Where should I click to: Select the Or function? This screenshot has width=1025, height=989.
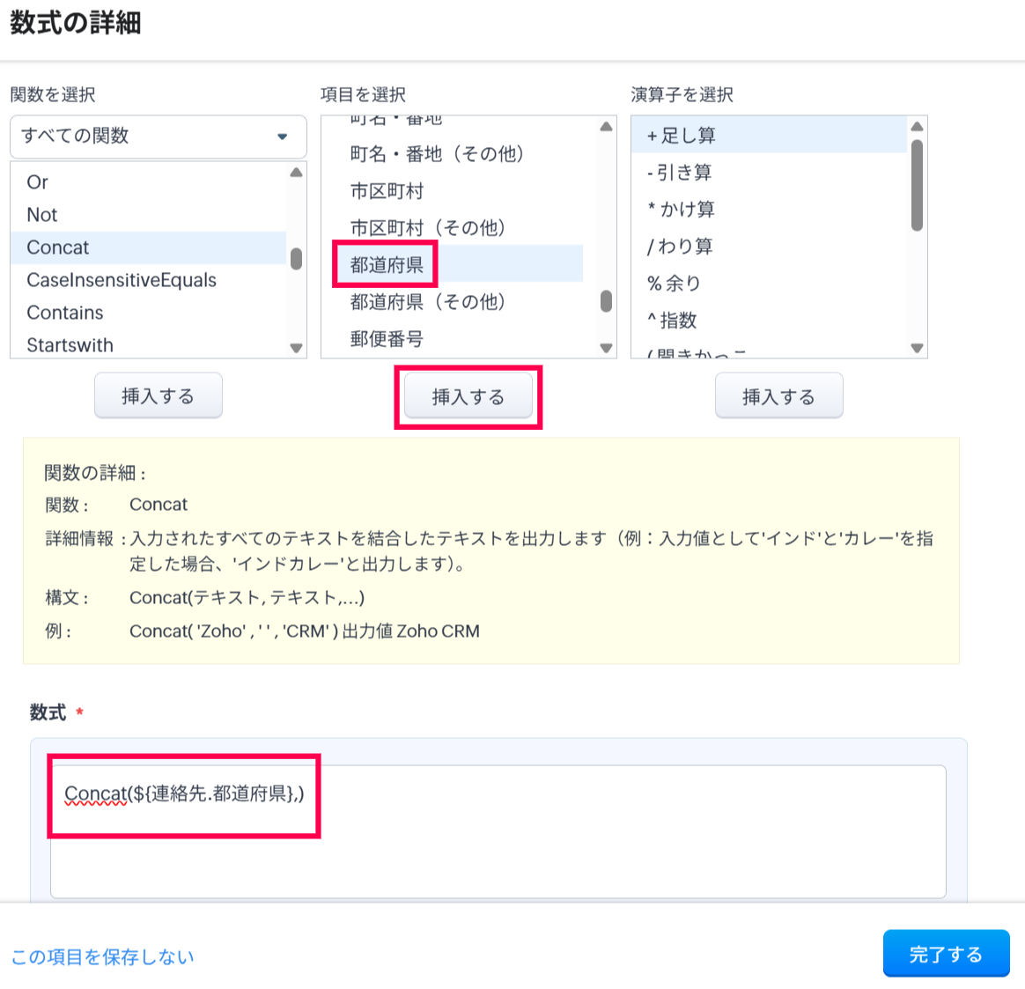tap(37, 182)
